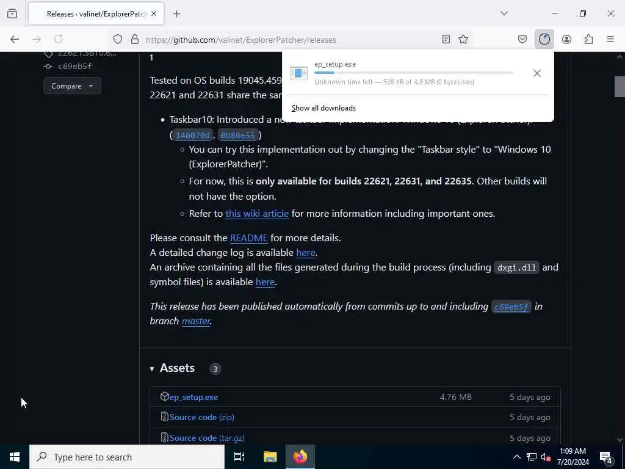Click the Firefox taskbar icon

[x=300, y=457]
